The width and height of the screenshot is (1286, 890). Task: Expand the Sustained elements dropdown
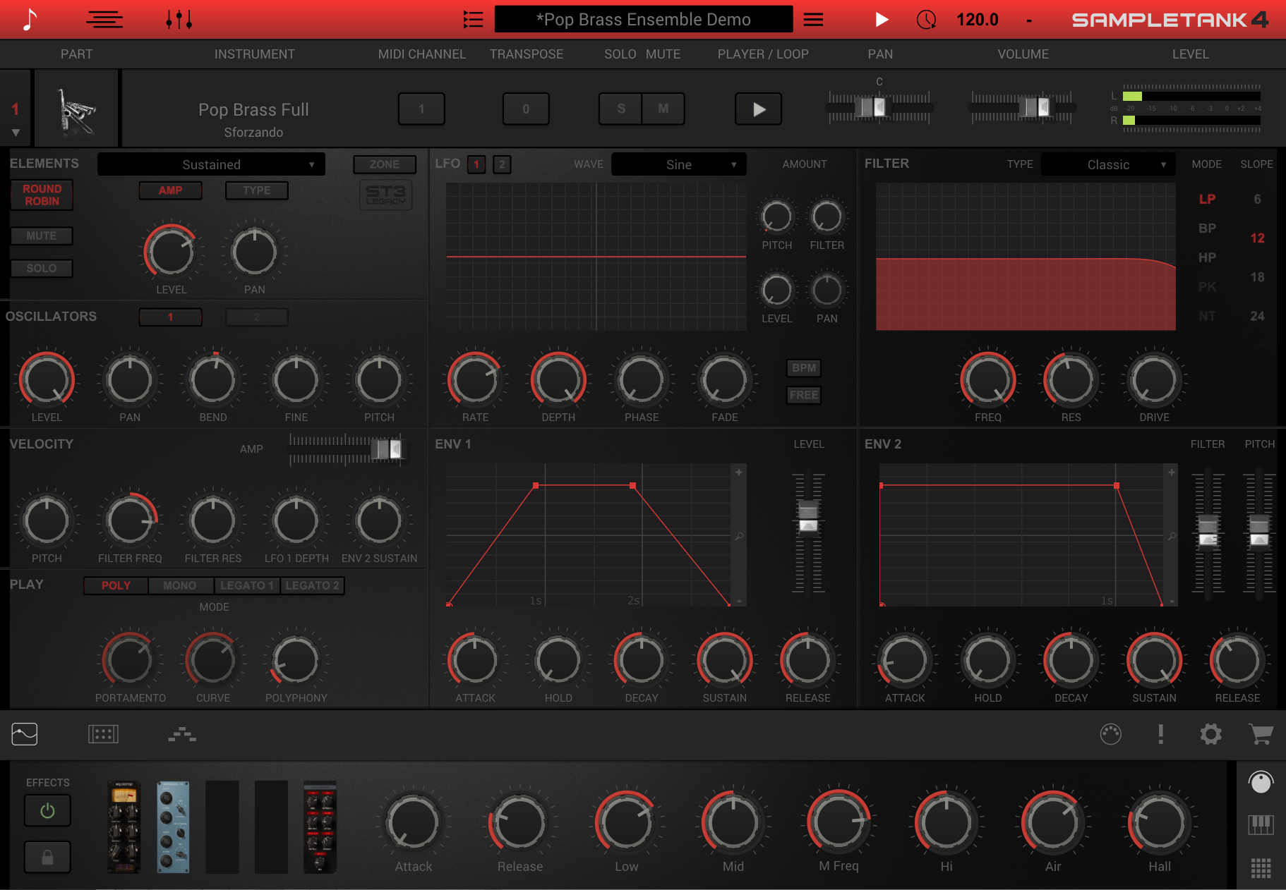(212, 164)
